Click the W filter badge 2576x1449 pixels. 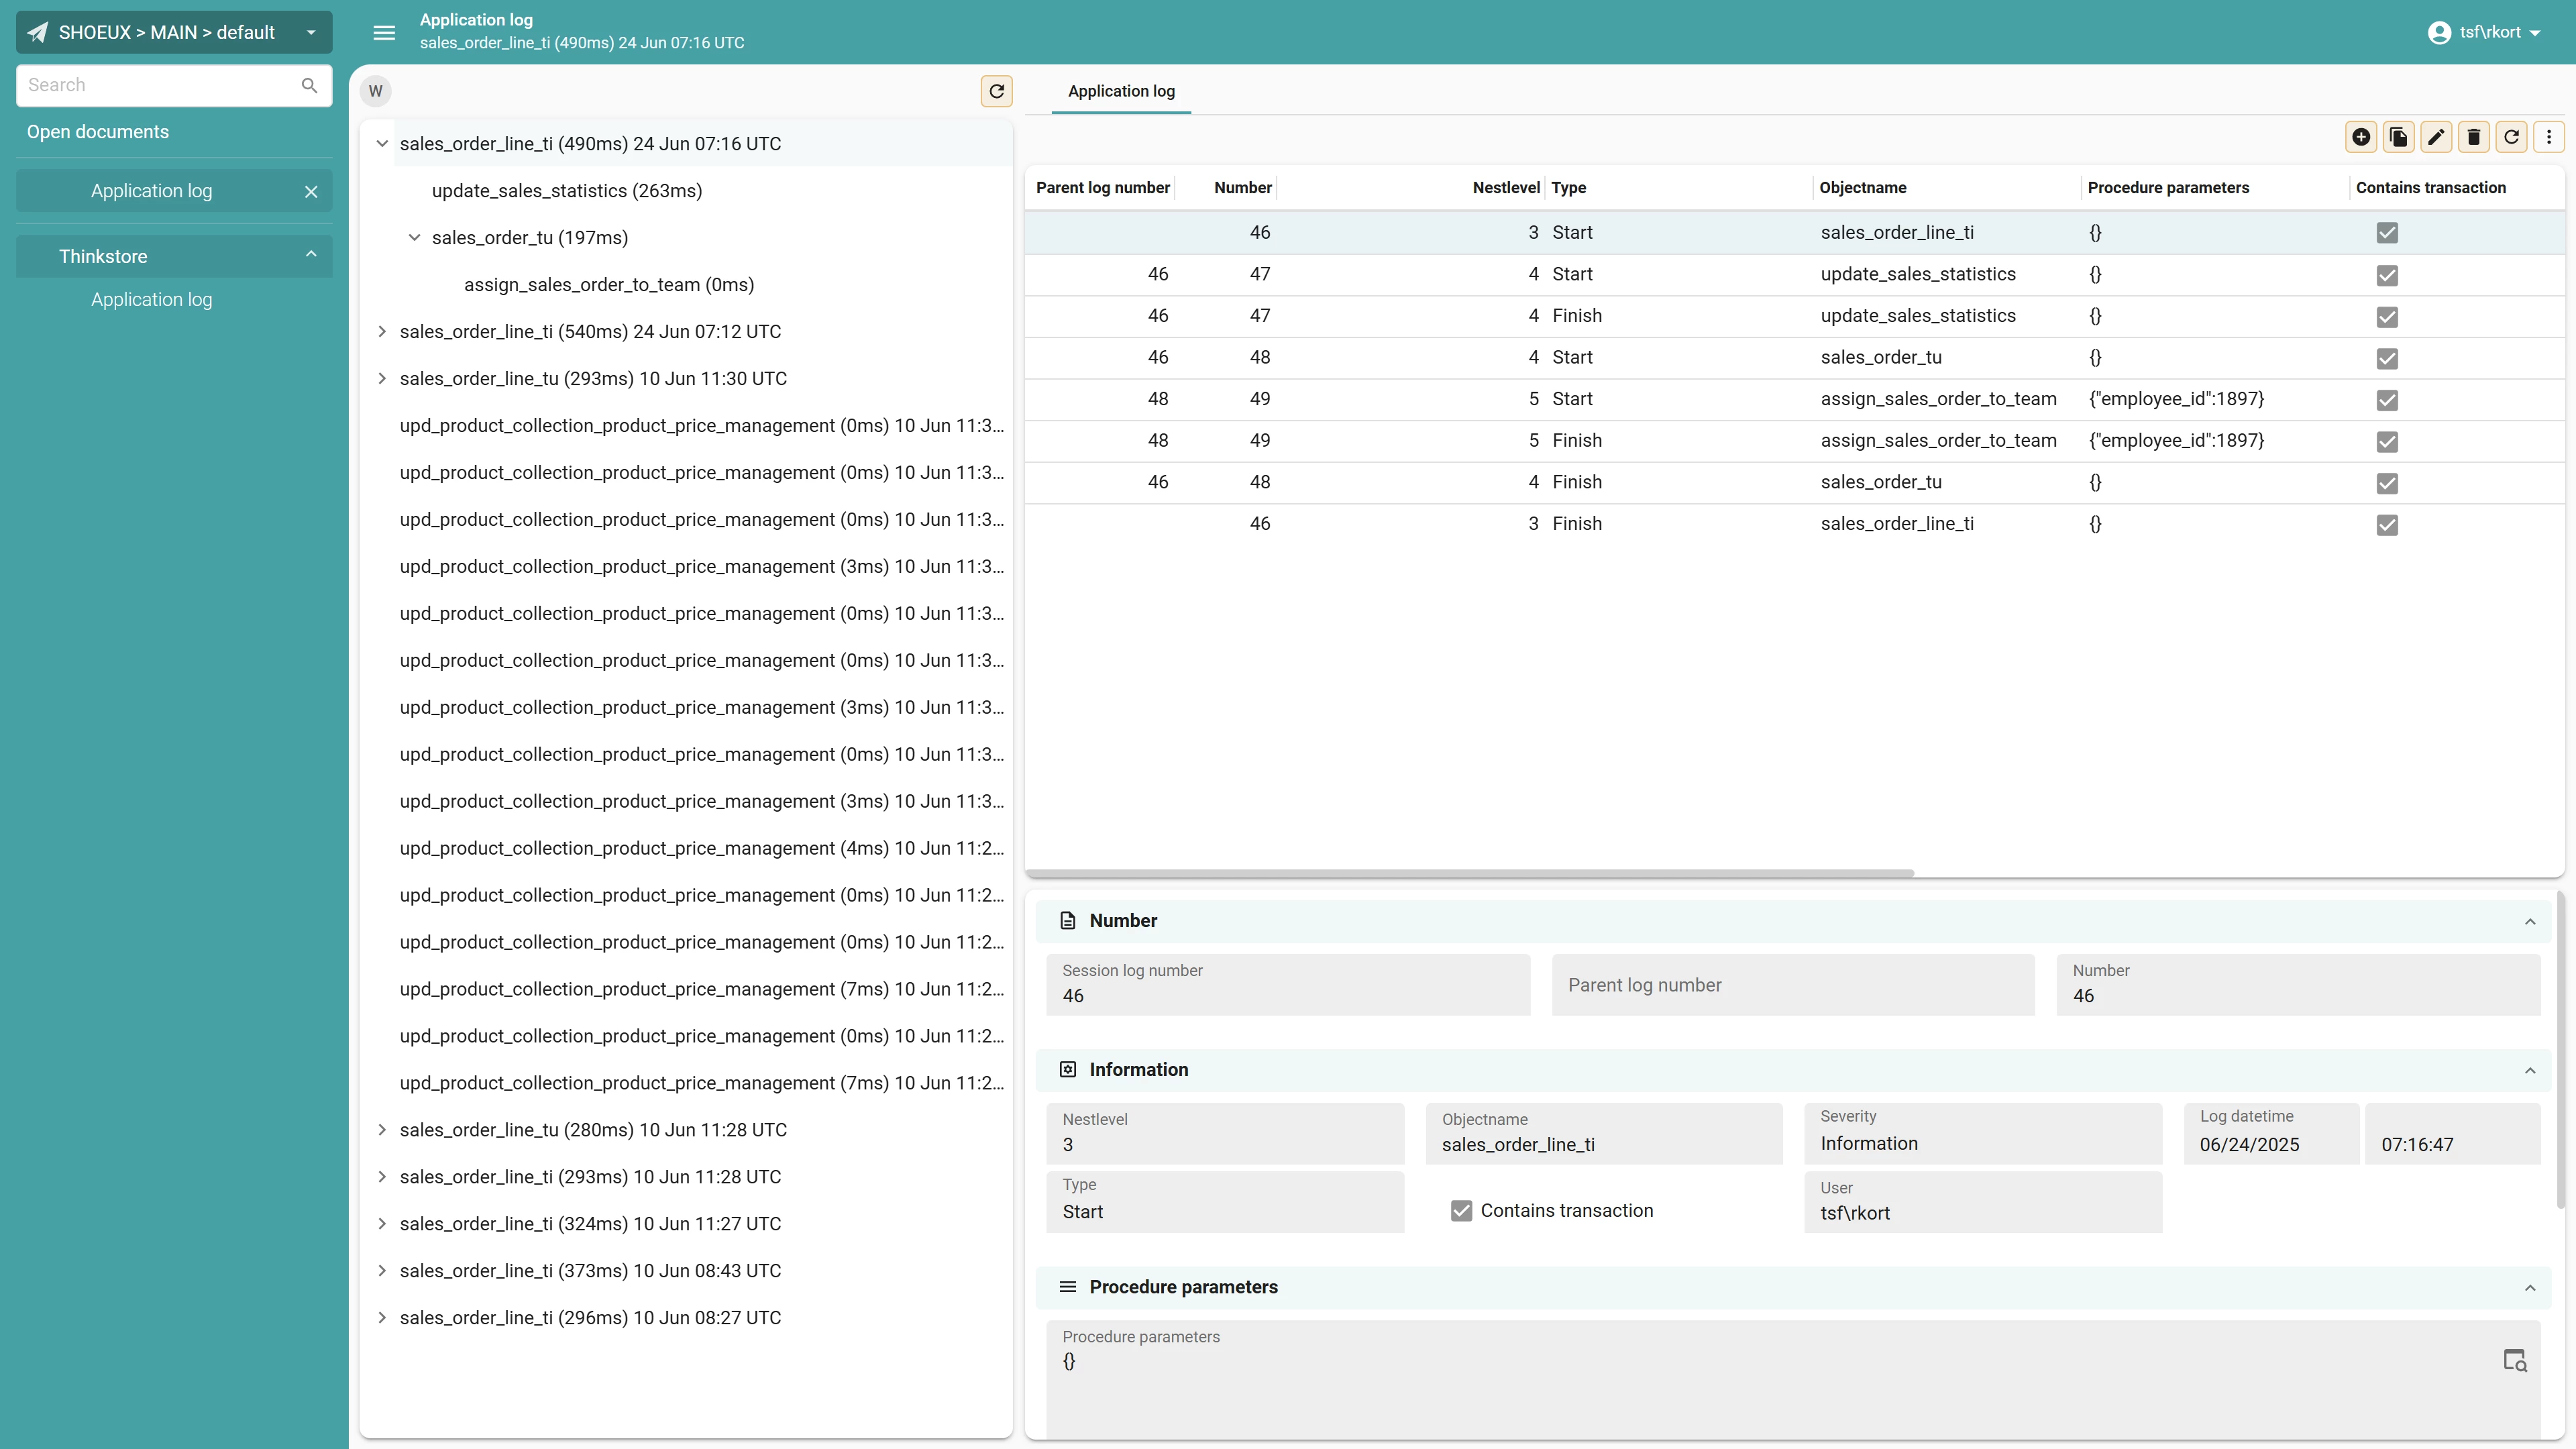(376, 91)
